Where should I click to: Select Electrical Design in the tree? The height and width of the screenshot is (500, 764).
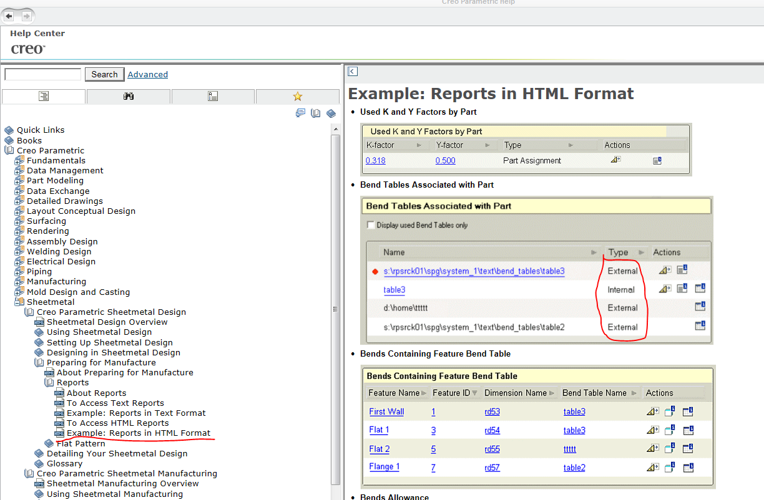[x=61, y=261]
